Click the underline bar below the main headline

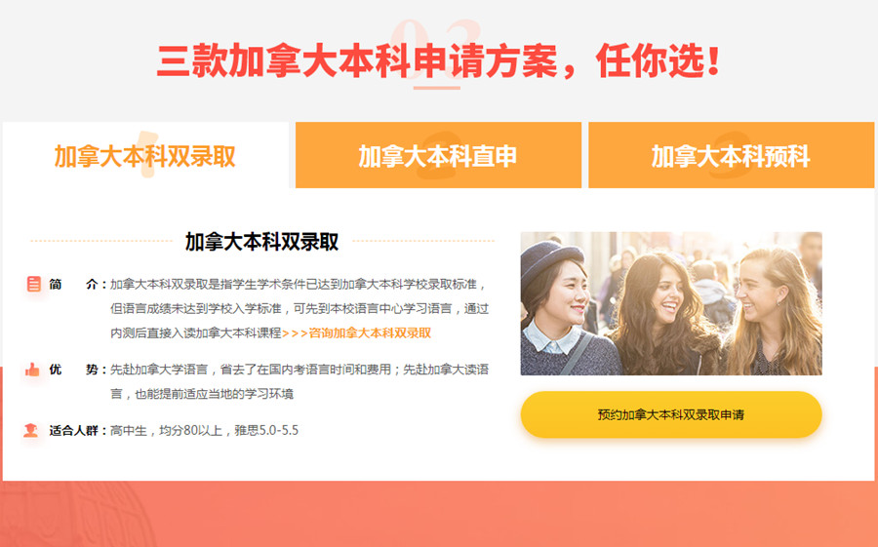(x=437, y=88)
